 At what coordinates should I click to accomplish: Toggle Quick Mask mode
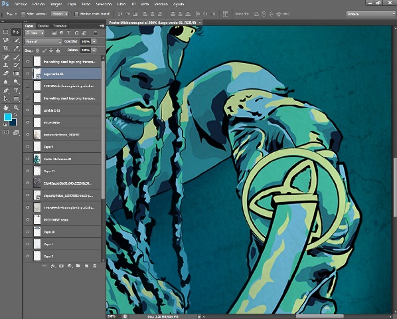pos(5,132)
